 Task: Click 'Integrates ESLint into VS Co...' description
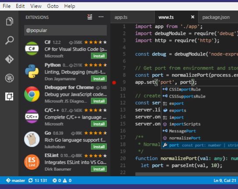[75, 162]
